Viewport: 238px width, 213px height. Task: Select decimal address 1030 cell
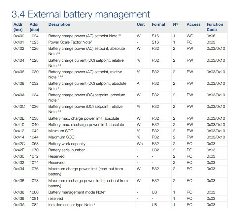[x=34, y=72]
